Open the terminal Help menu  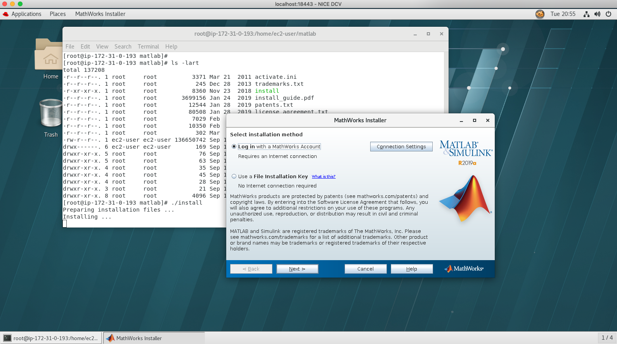point(171,47)
